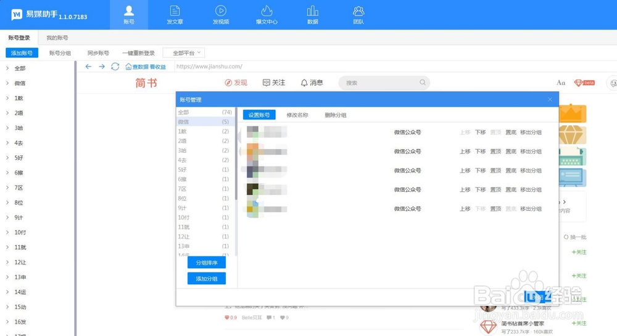Refresh the embedded browser page

pyautogui.click(x=115, y=67)
